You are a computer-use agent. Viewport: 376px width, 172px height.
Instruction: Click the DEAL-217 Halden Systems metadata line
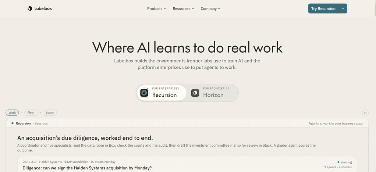69,162
